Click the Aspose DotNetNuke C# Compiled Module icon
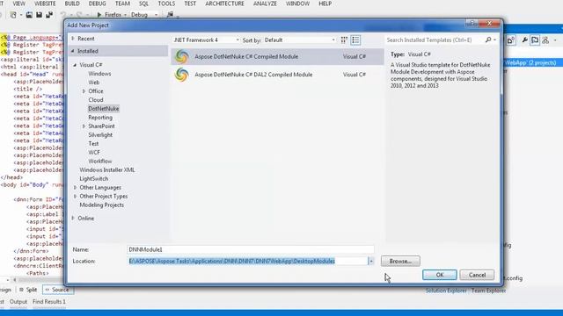 [x=182, y=56]
